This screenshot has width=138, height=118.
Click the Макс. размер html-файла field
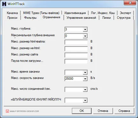click(x=76, y=42)
